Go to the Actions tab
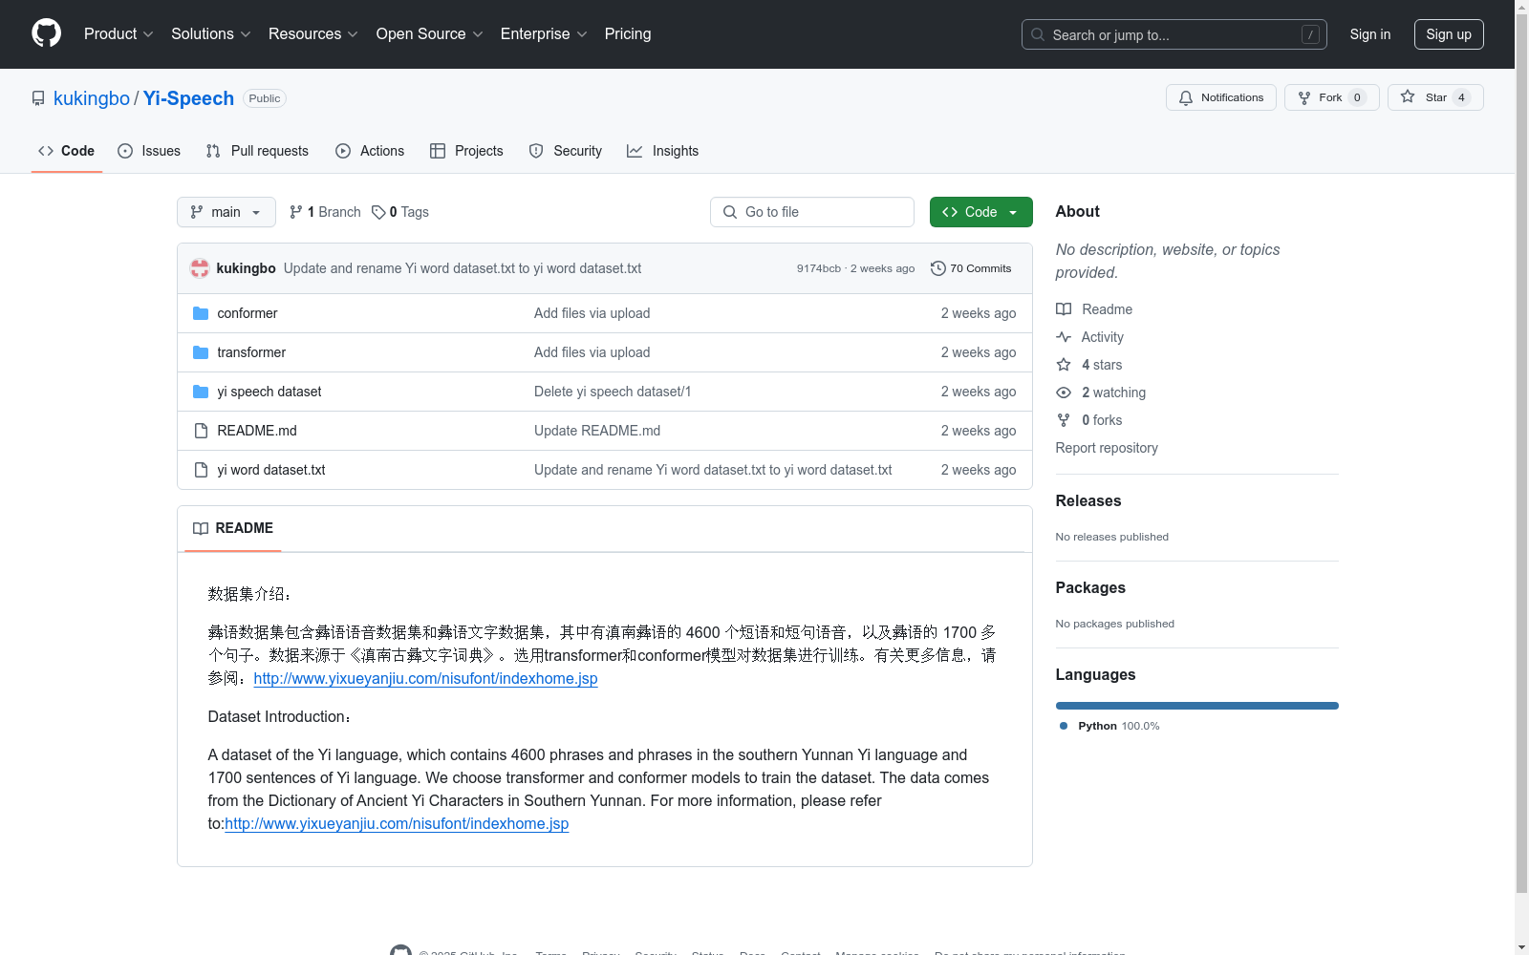This screenshot has width=1529, height=955. click(x=370, y=151)
